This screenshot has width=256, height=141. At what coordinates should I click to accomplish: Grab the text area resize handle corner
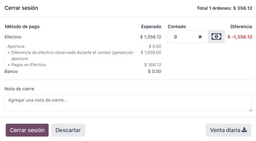[x=250, y=110]
